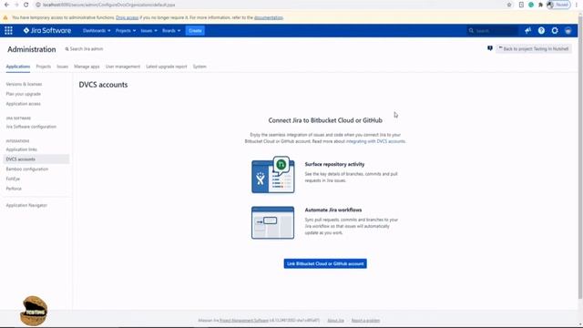This screenshot has height=328, width=583.
Task: Open the documentation link in banner
Action: click(269, 17)
